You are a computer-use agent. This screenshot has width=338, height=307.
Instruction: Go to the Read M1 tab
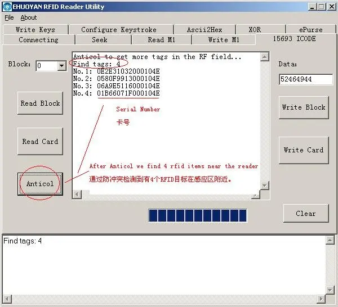[161, 40]
